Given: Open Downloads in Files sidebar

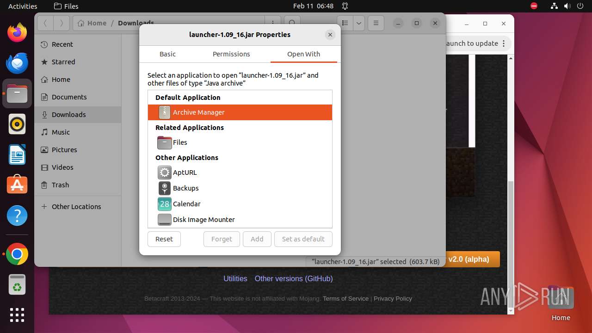Looking at the screenshot, I should (78, 115).
